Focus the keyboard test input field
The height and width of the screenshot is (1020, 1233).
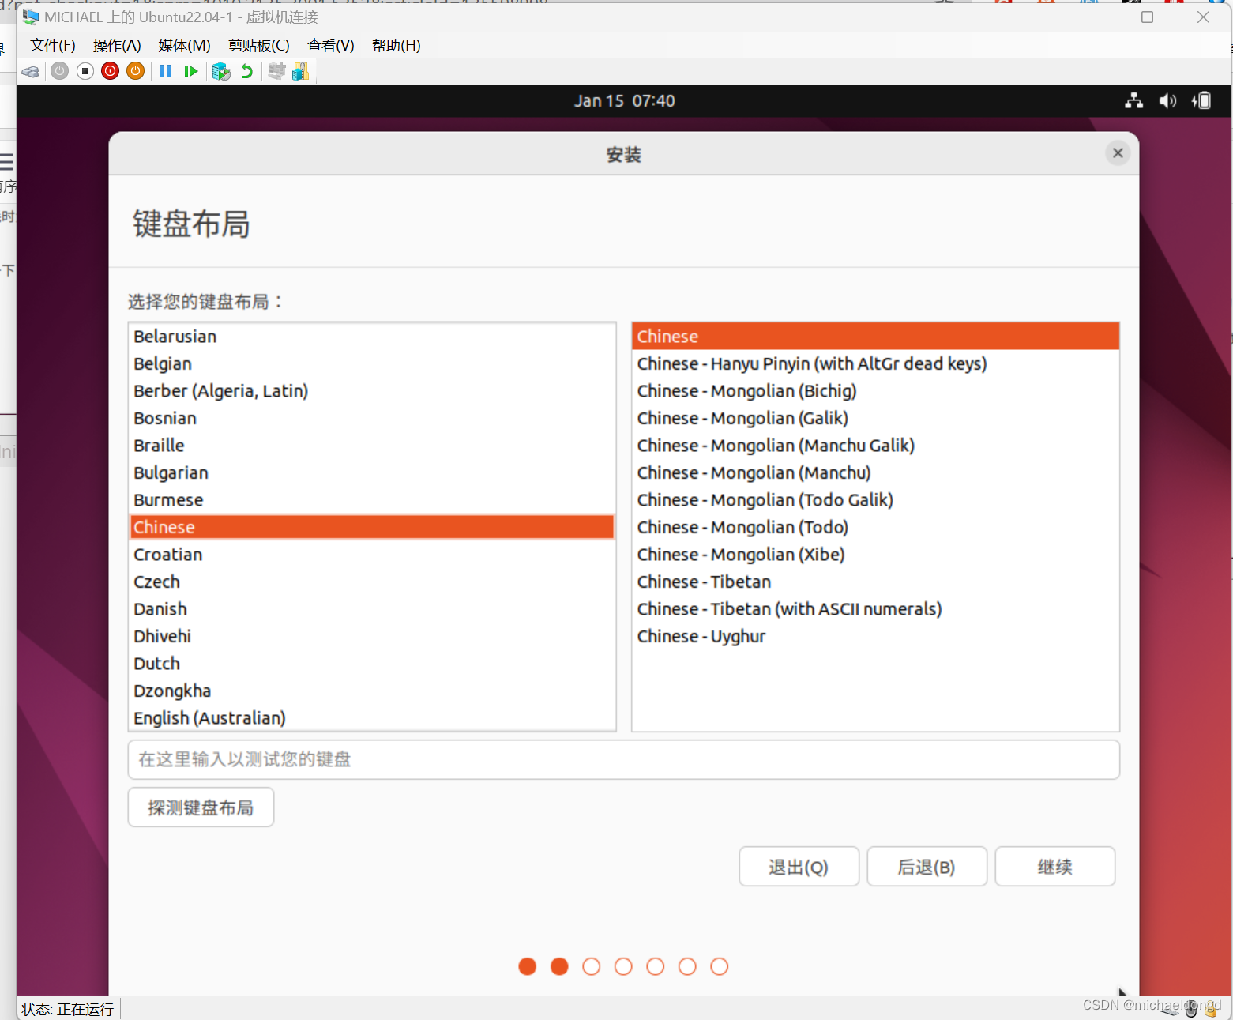tap(624, 760)
